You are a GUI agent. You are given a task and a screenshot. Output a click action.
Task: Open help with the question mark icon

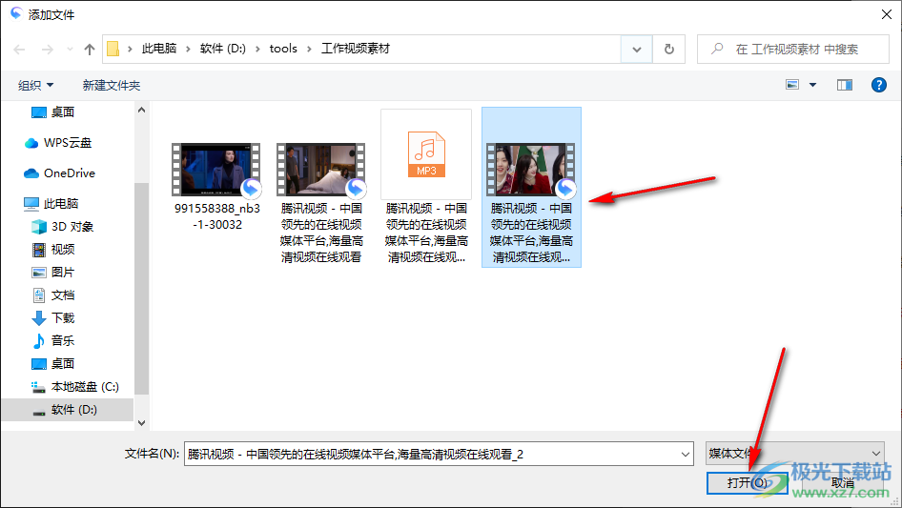(879, 85)
